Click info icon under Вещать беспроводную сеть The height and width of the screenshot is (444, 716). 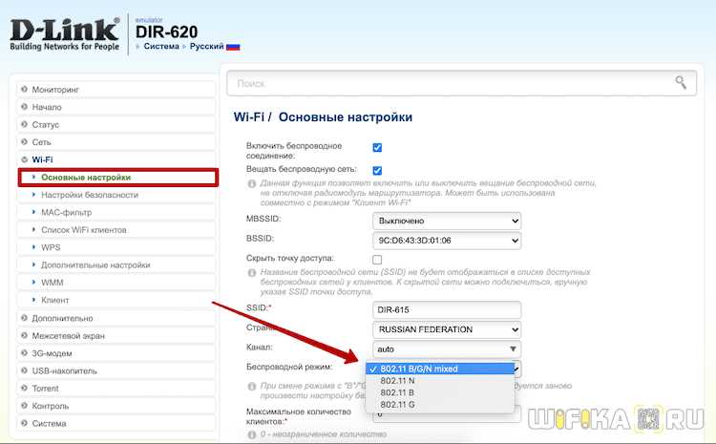tap(252, 183)
